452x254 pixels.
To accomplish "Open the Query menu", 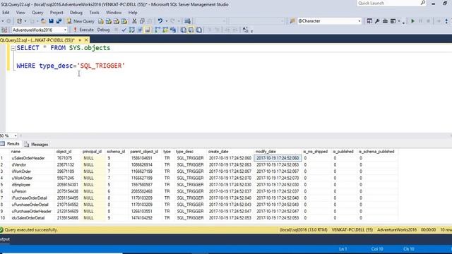I will tap(37, 13).
